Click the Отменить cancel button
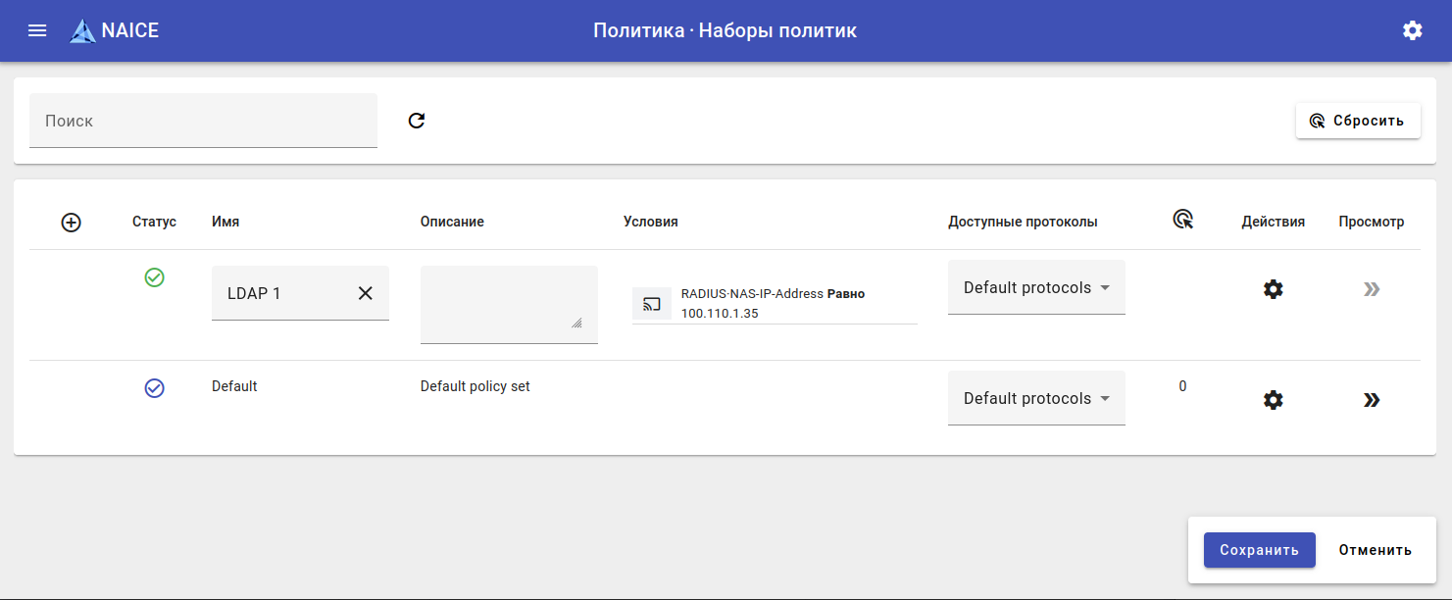This screenshot has height=600, width=1452. click(x=1375, y=550)
